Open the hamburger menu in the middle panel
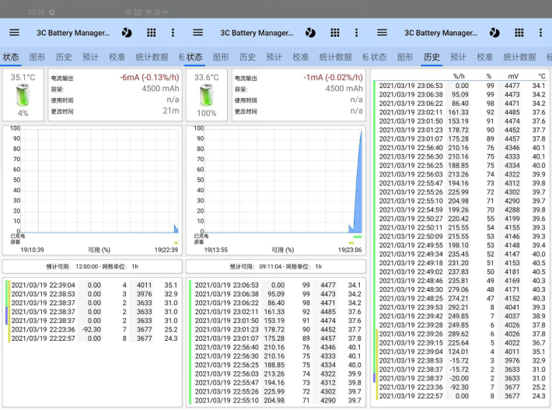This screenshot has height=410, width=552. [x=197, y=33]
